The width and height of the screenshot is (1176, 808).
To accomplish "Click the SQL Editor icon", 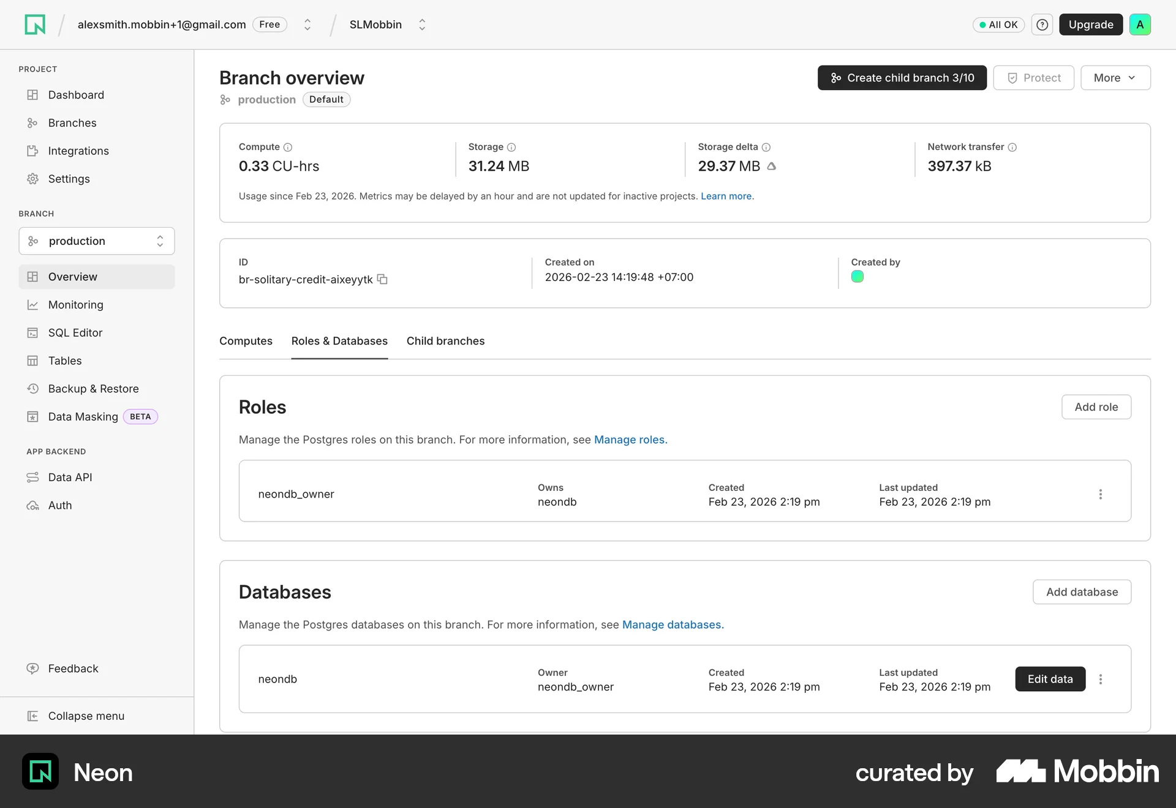I will pos(32,333).
